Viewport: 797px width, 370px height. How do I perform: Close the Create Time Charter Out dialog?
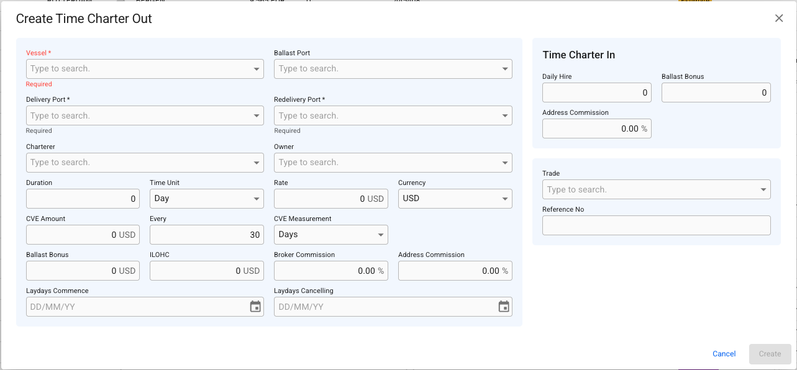pos(779,19)
